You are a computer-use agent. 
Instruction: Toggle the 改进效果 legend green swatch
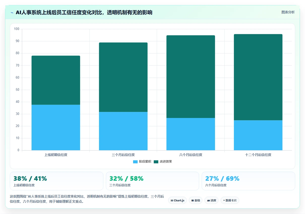(156, 162)
